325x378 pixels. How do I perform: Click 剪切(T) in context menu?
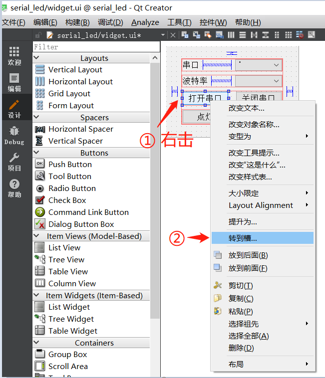[263, 286]
